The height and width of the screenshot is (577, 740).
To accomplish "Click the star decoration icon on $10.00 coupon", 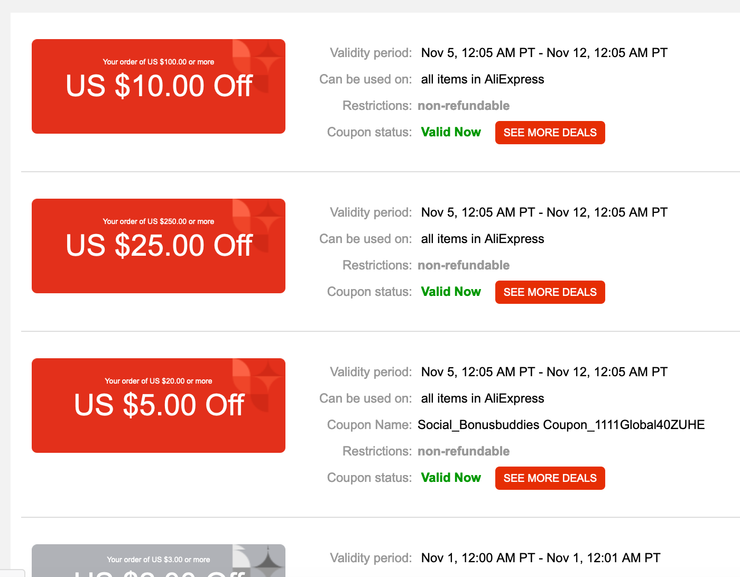I will click(269, 57).
